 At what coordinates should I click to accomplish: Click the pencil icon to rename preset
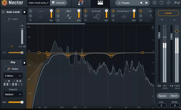(x=48, y=3)
